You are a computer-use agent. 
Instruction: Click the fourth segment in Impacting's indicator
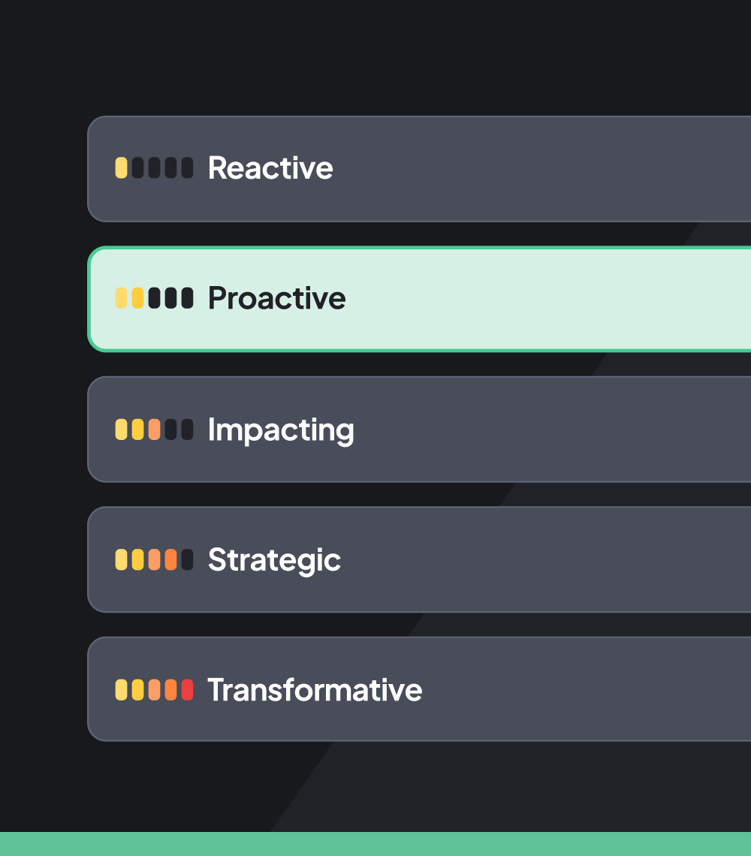pyautogui.click(x=172, y=429)
